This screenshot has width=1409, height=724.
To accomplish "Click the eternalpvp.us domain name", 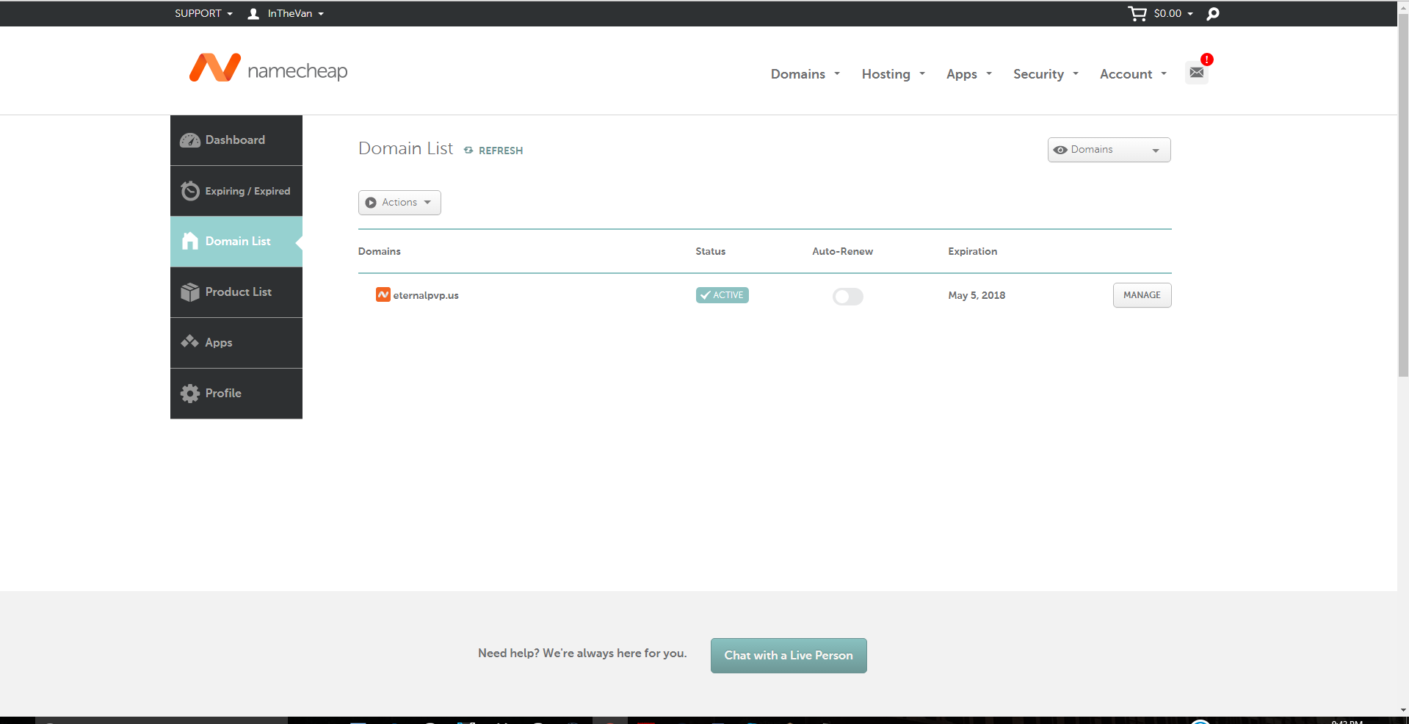I will pos(426,295).
